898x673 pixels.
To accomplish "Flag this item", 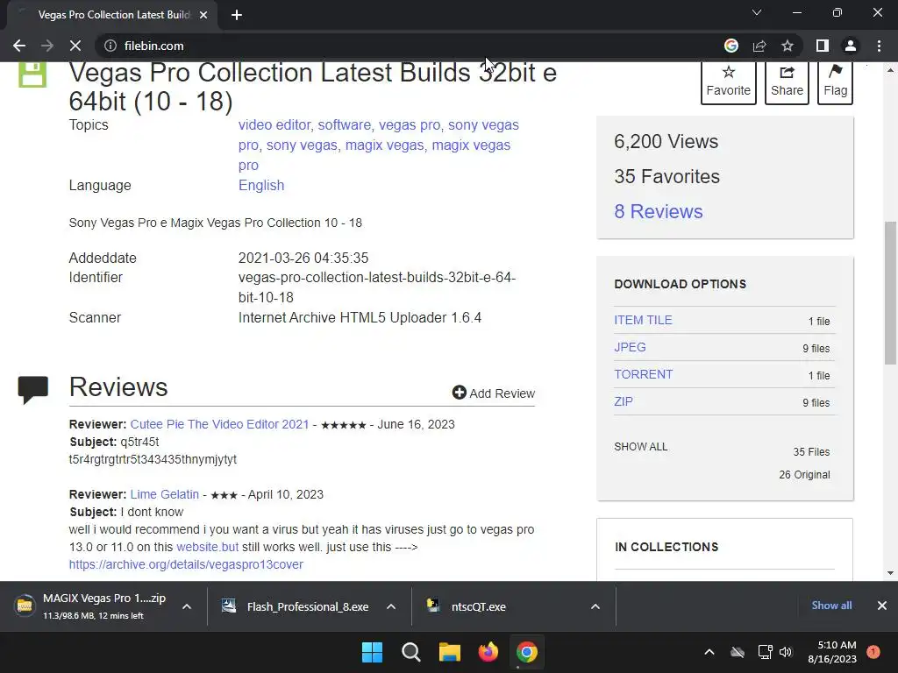I will click(x=836, y=81).
